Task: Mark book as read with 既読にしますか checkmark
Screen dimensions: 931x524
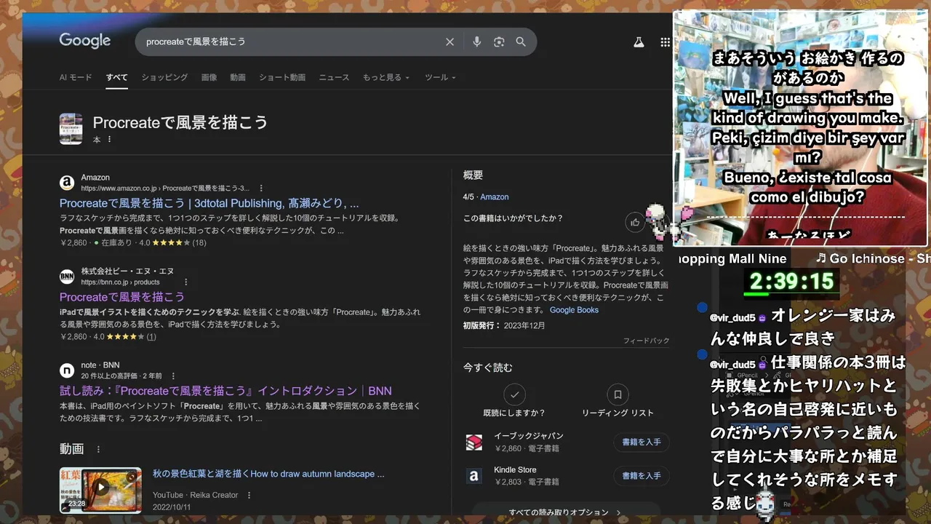Action: 514,394
